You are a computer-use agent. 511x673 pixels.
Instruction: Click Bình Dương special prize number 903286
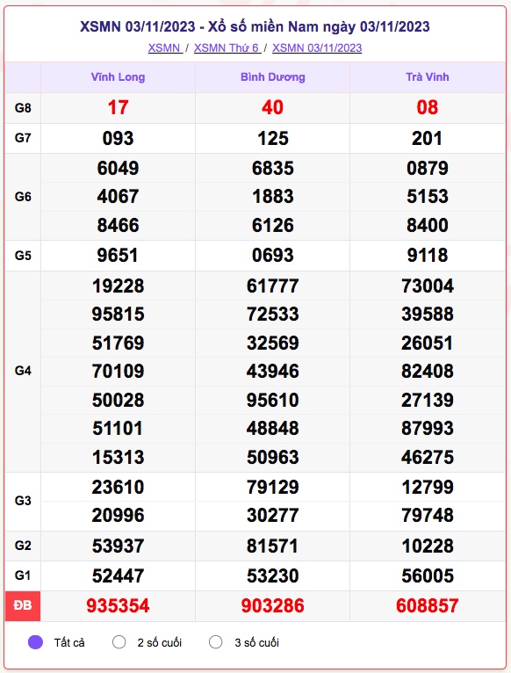pyautogui.click(x=273, y=606)
